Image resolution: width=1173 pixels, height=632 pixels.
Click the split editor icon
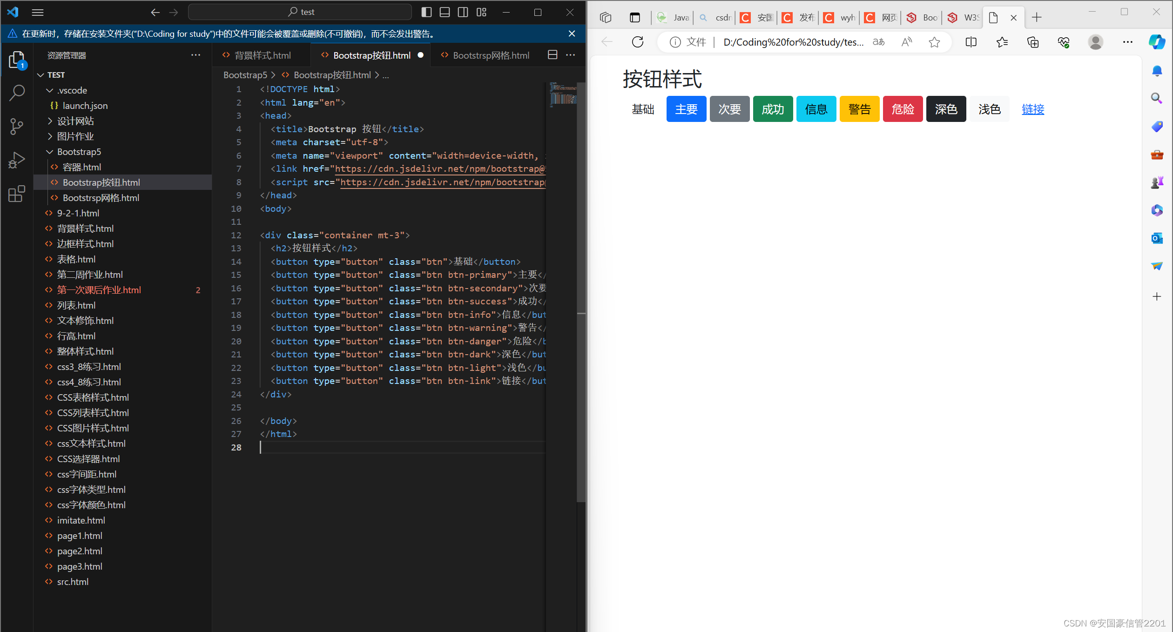pos(553,55)
